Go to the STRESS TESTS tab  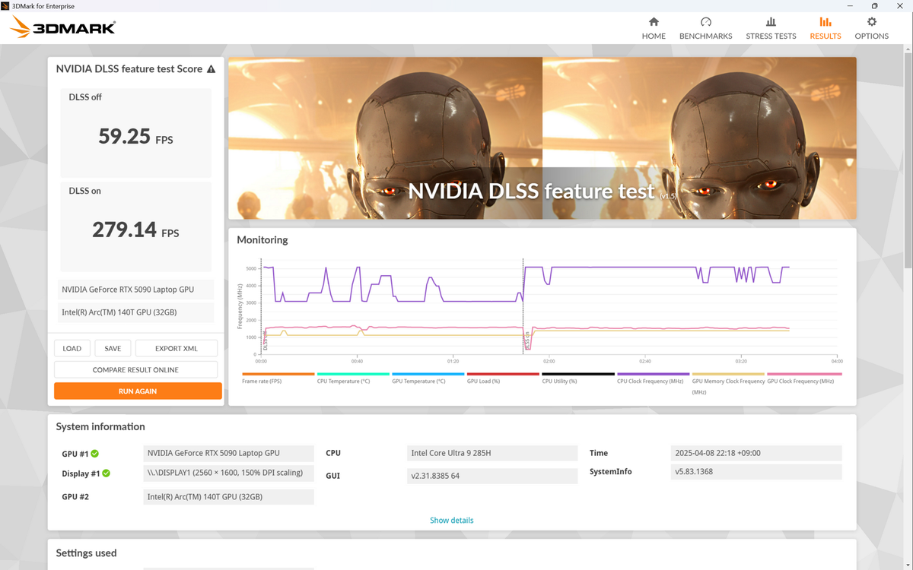(771, 28)
